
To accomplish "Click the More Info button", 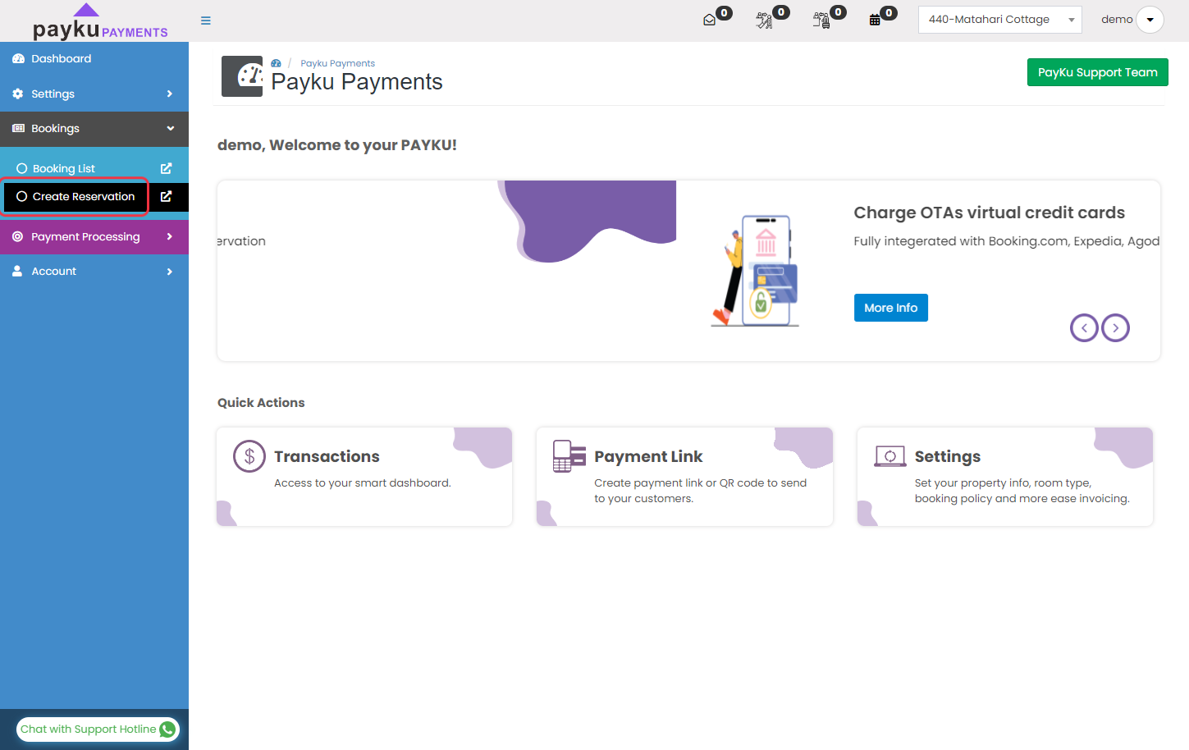I will click(890, 308).
